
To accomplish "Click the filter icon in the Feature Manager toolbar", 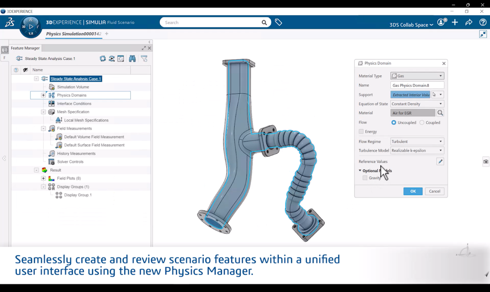I will click(x=144, y=58).
